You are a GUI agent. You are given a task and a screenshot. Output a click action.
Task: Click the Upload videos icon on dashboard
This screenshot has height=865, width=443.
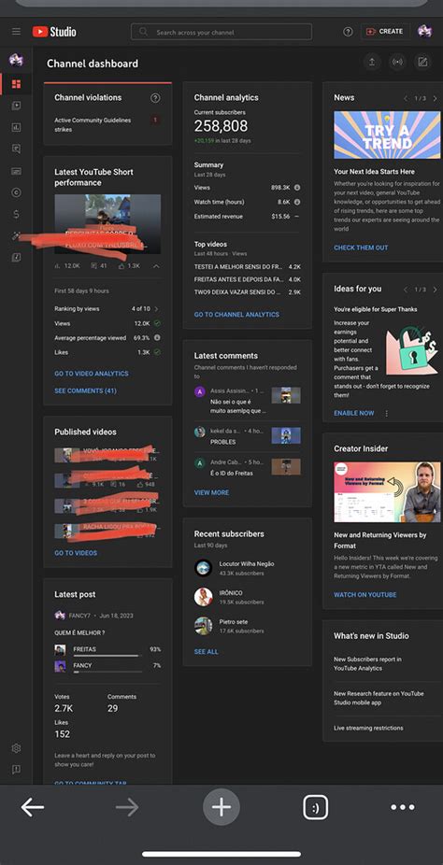[372, 63]
